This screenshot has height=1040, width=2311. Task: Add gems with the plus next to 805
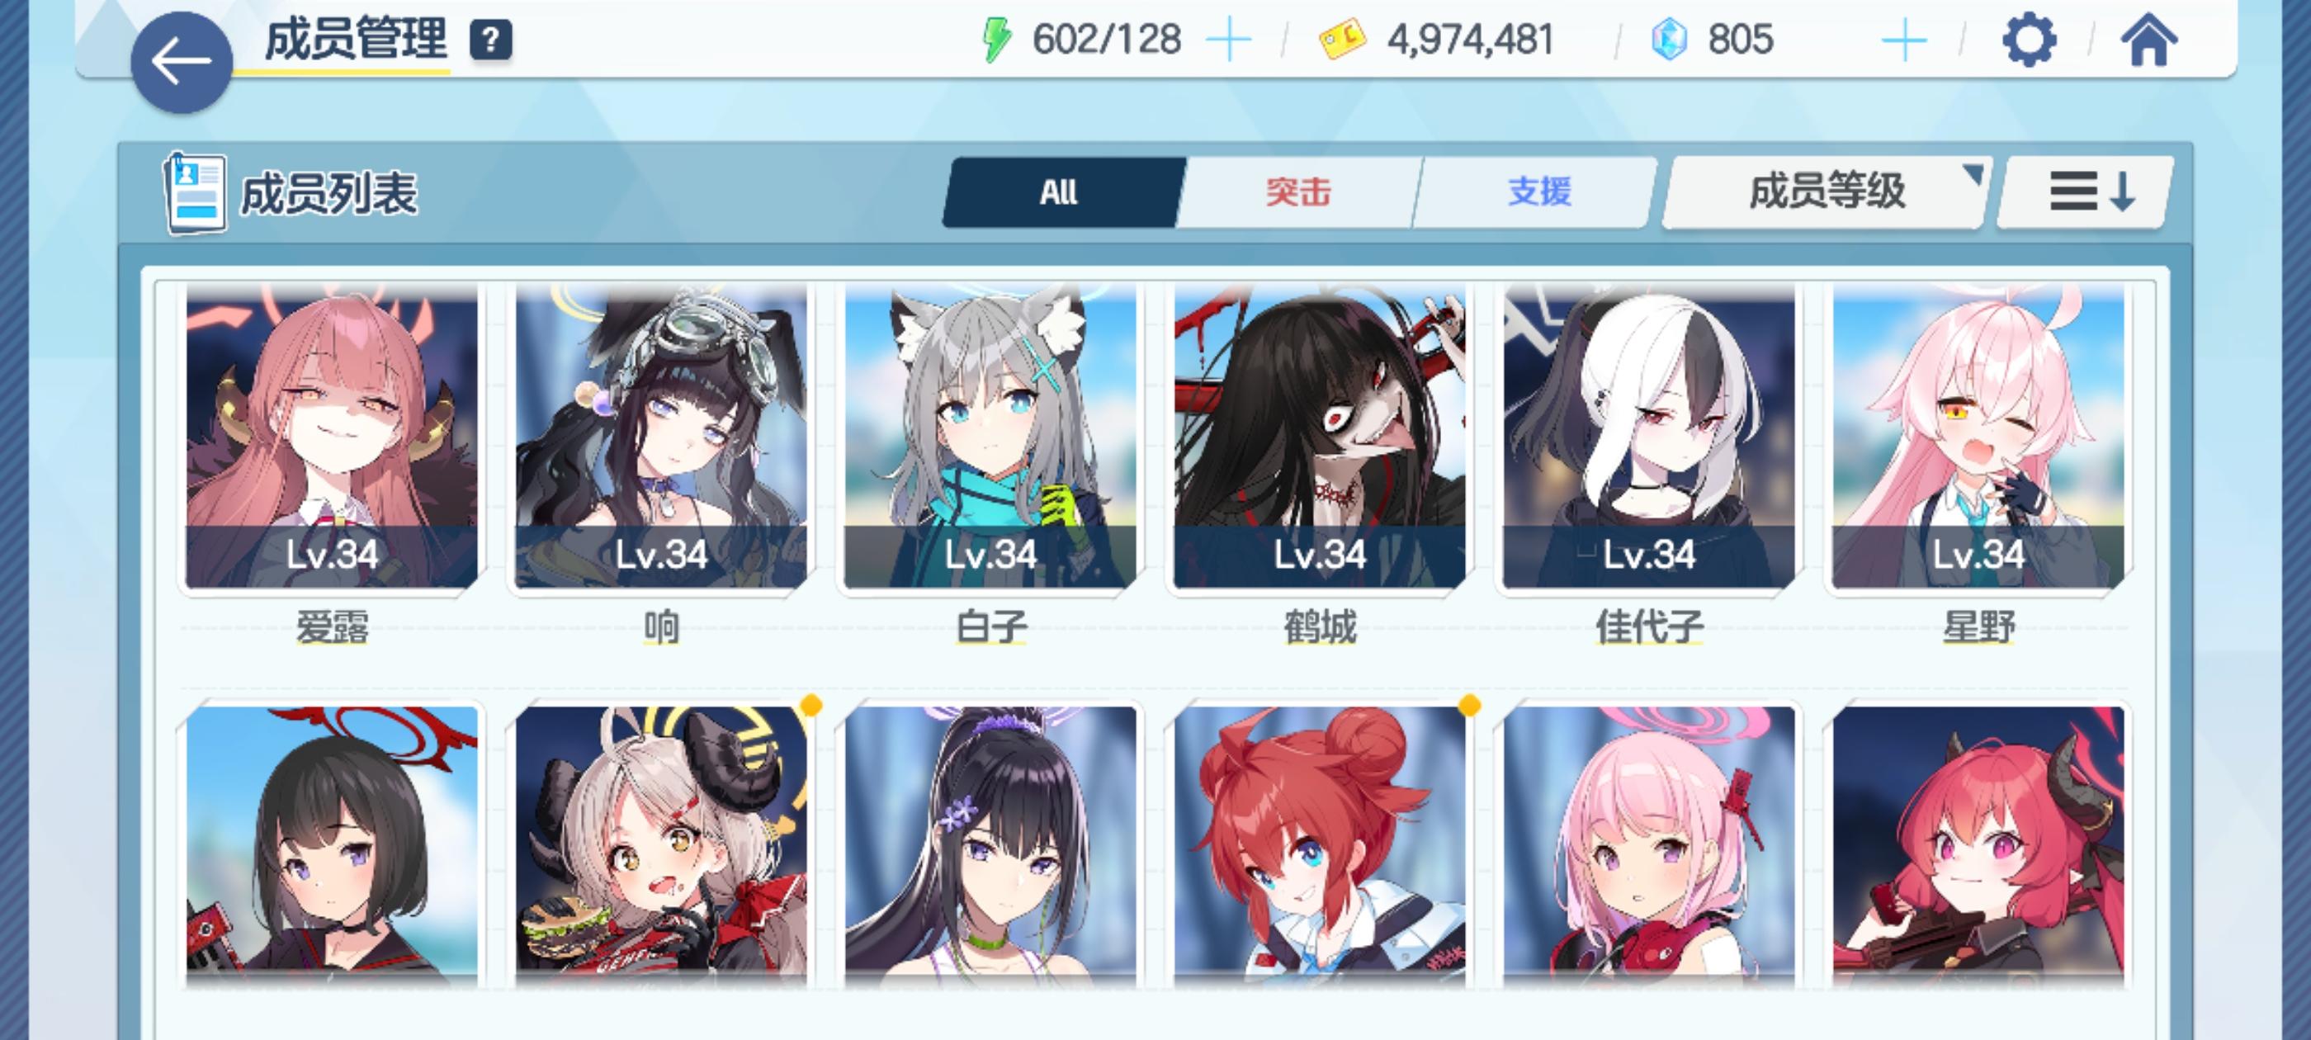pos(1904,40)
